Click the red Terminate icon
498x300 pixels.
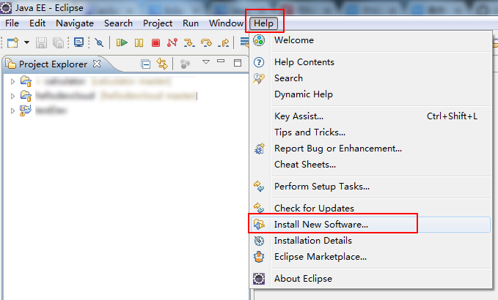pyautogui.click(x=155, y=42)
